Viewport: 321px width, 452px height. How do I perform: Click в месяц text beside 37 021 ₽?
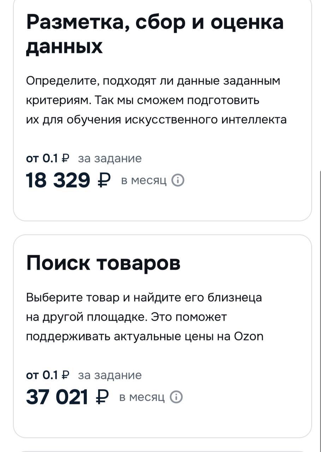tap(142, 397)
